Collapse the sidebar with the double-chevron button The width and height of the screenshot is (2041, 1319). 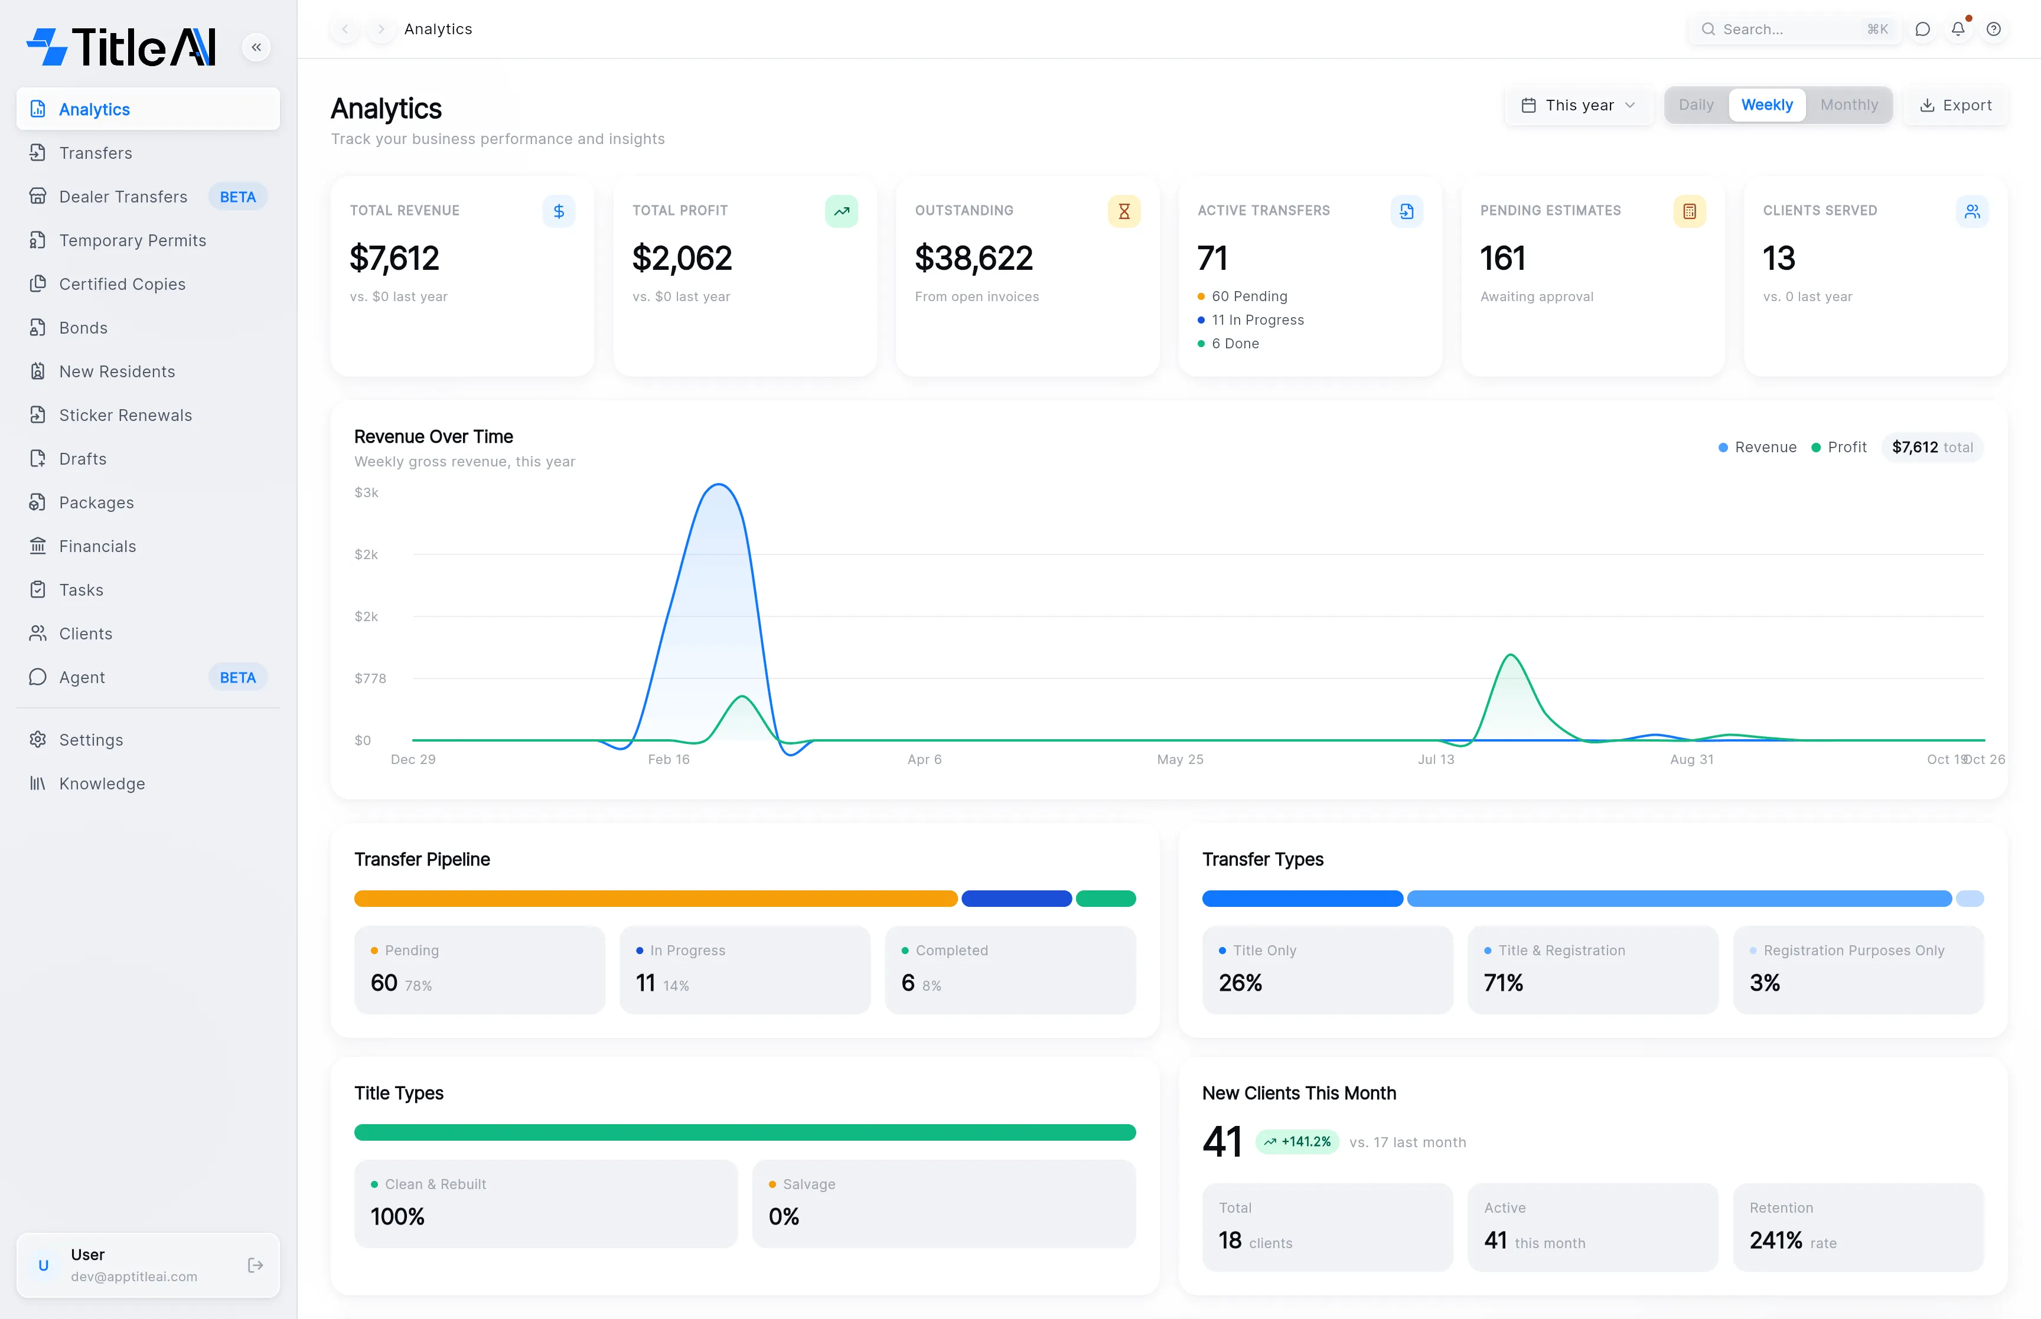(256, 47)
